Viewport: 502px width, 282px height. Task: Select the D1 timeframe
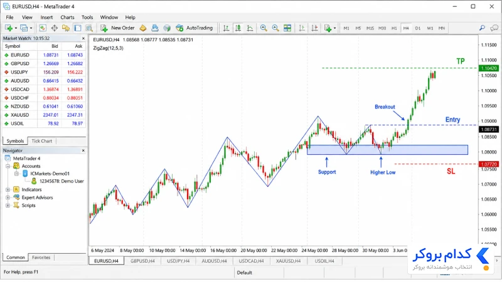[x=418, y=28]
